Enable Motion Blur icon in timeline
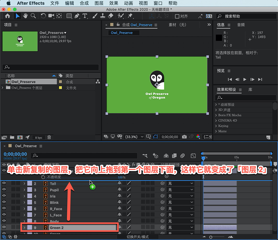This screenshot has width=278, height=240. coord(182,156)
